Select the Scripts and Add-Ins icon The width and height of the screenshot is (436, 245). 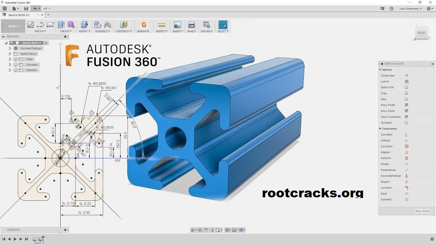206,24
